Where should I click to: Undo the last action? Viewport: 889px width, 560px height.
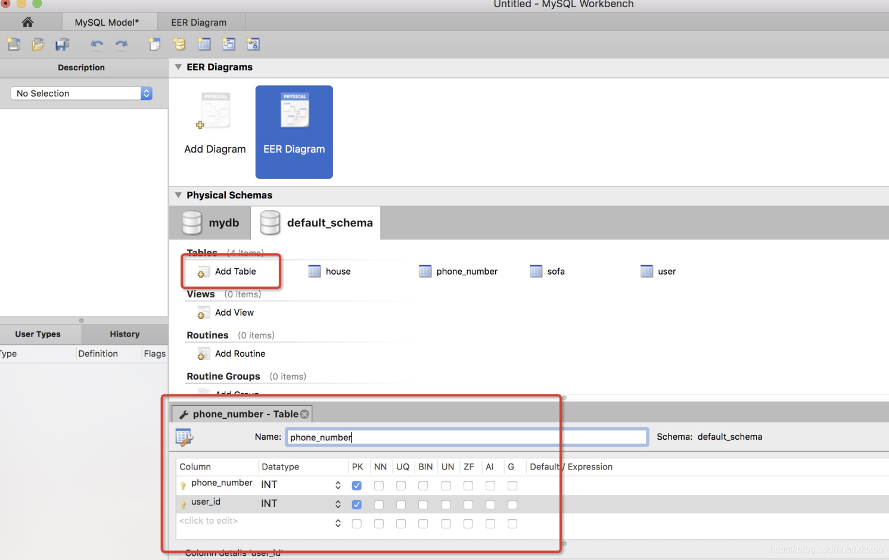click(x=97, y=44)
